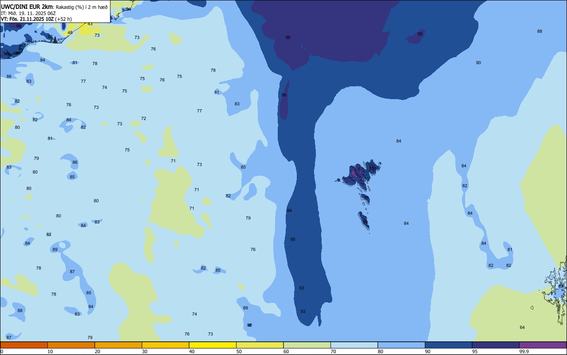Click the legend tick label "30"
This screenshot has width=567, height=355.
click(x=144, y=351)
